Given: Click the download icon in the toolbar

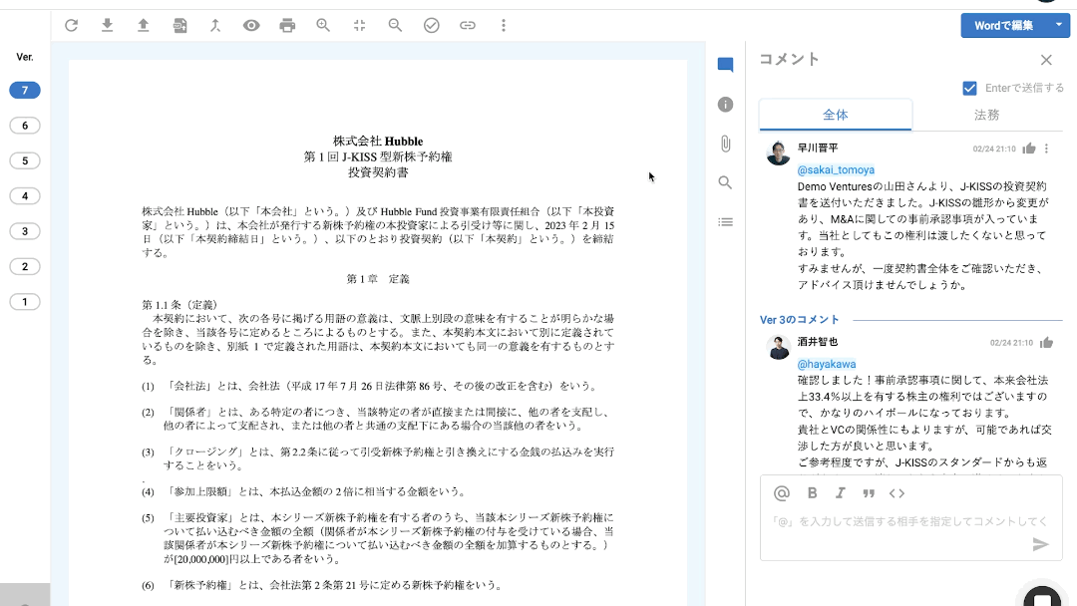Looking at the screenshot, I should pos(107,25).
